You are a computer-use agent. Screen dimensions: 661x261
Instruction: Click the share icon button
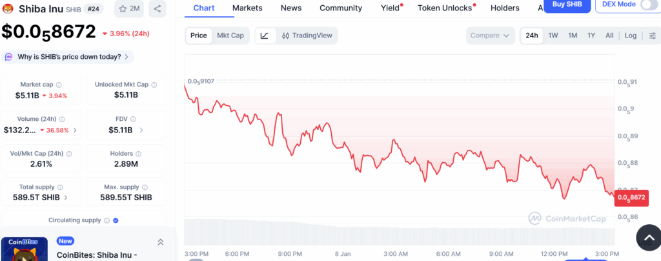(x=158, y=9)
